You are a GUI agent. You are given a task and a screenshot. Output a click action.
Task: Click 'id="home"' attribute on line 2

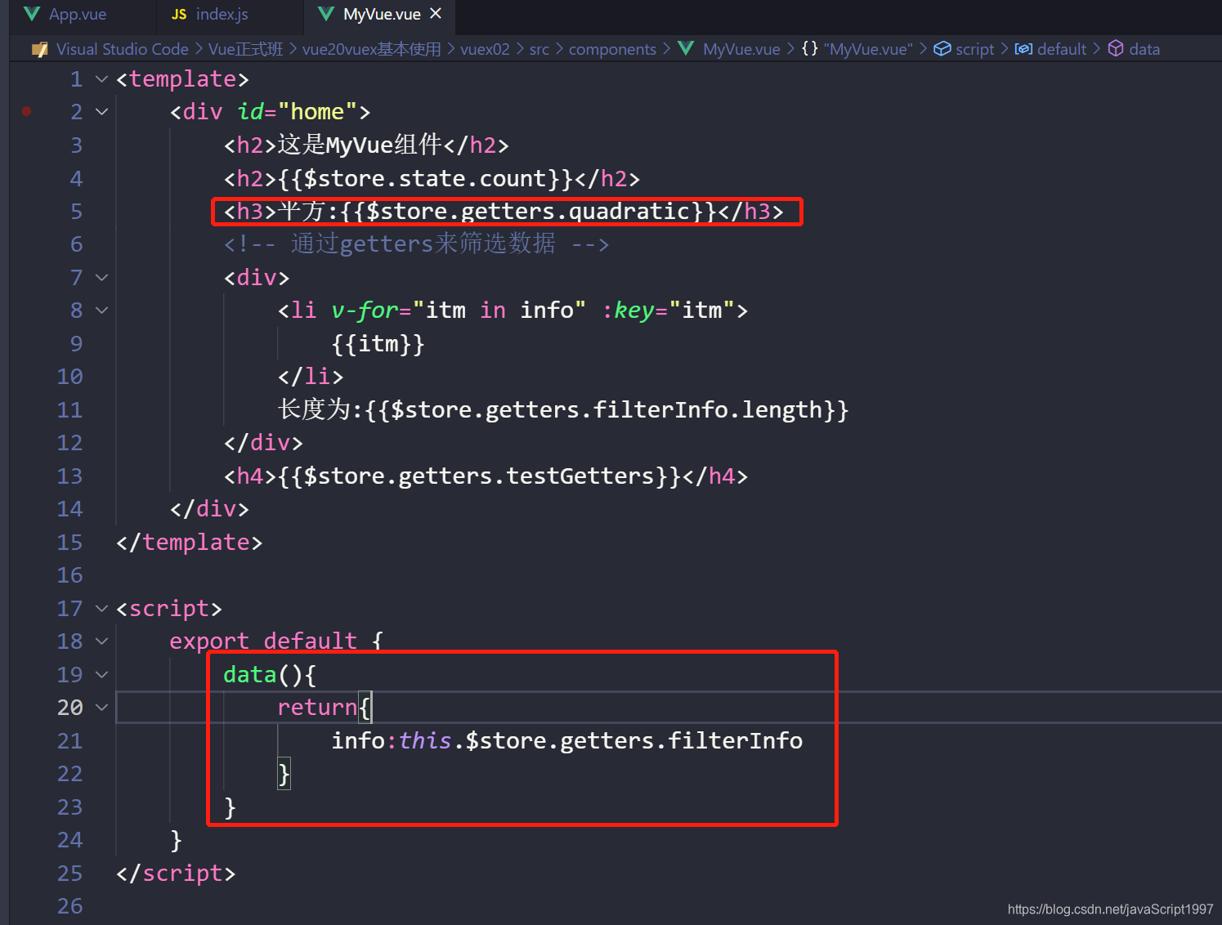pyautogui.click(x=298, y=111)
